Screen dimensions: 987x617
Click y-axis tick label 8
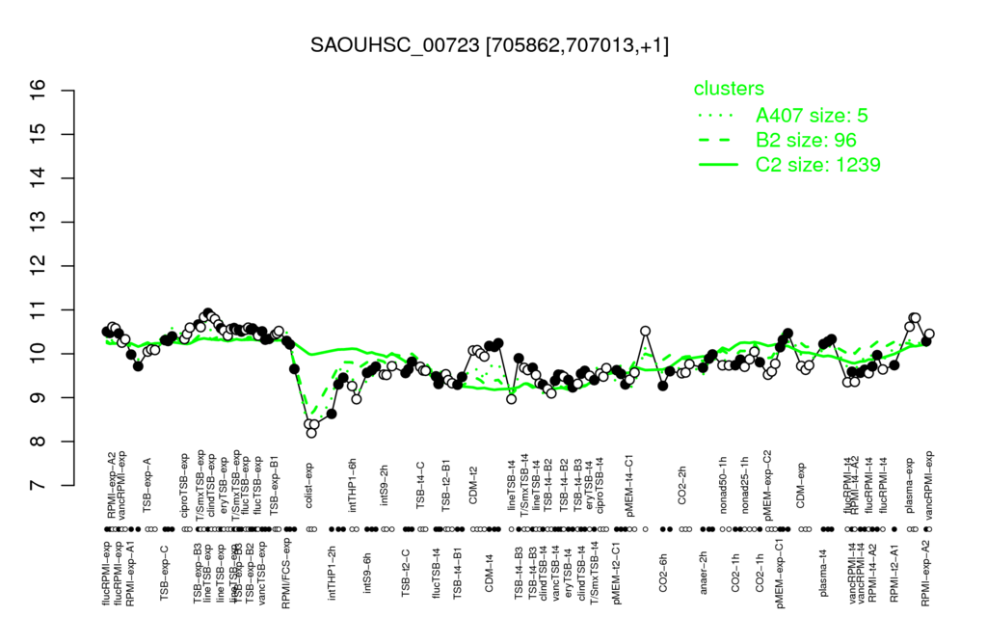pos(38,442)
